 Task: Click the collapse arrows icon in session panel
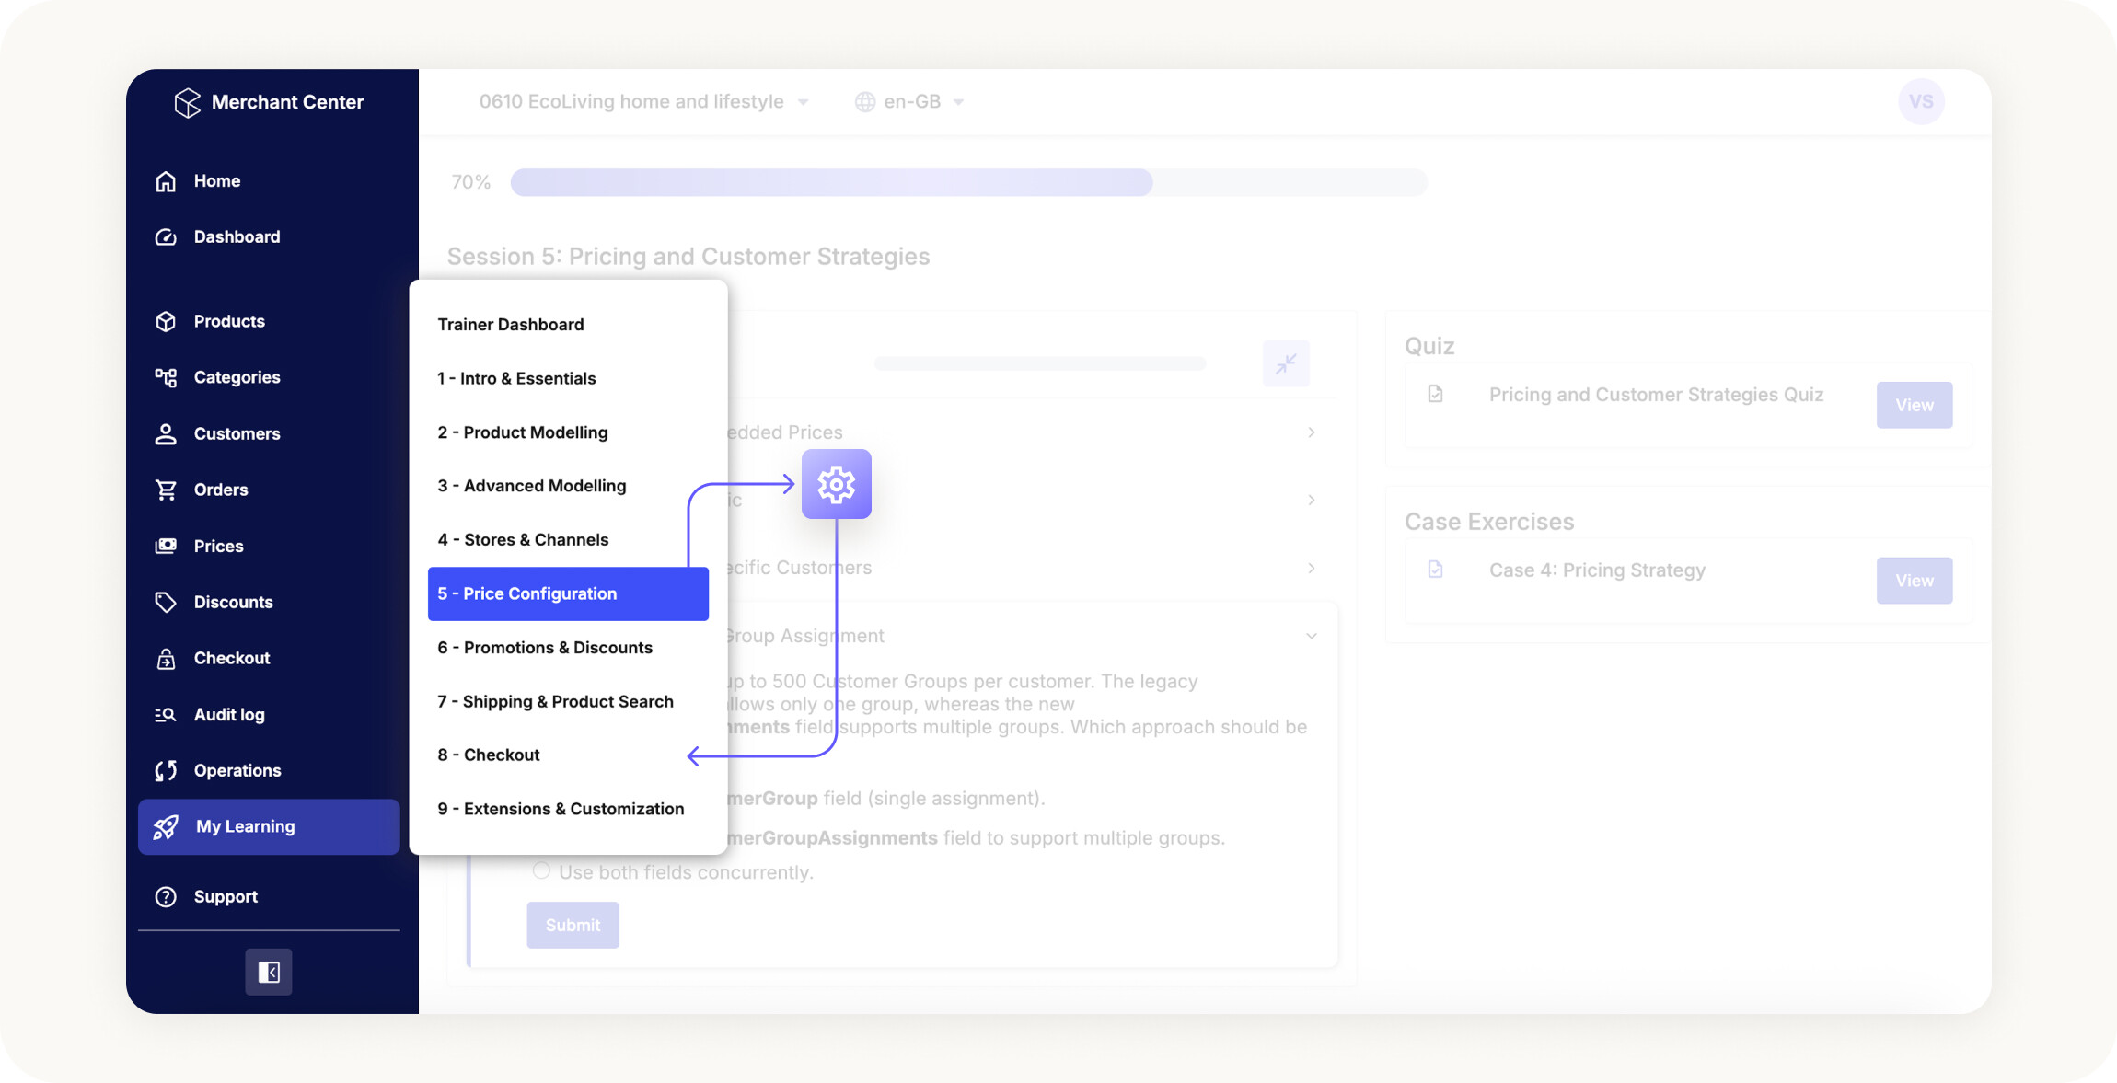click(1286, 363)
